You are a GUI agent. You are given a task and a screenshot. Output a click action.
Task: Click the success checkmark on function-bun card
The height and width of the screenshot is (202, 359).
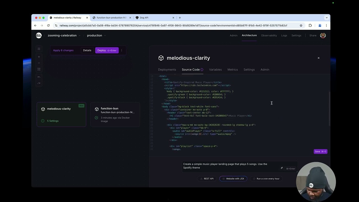tap(96, 118)
